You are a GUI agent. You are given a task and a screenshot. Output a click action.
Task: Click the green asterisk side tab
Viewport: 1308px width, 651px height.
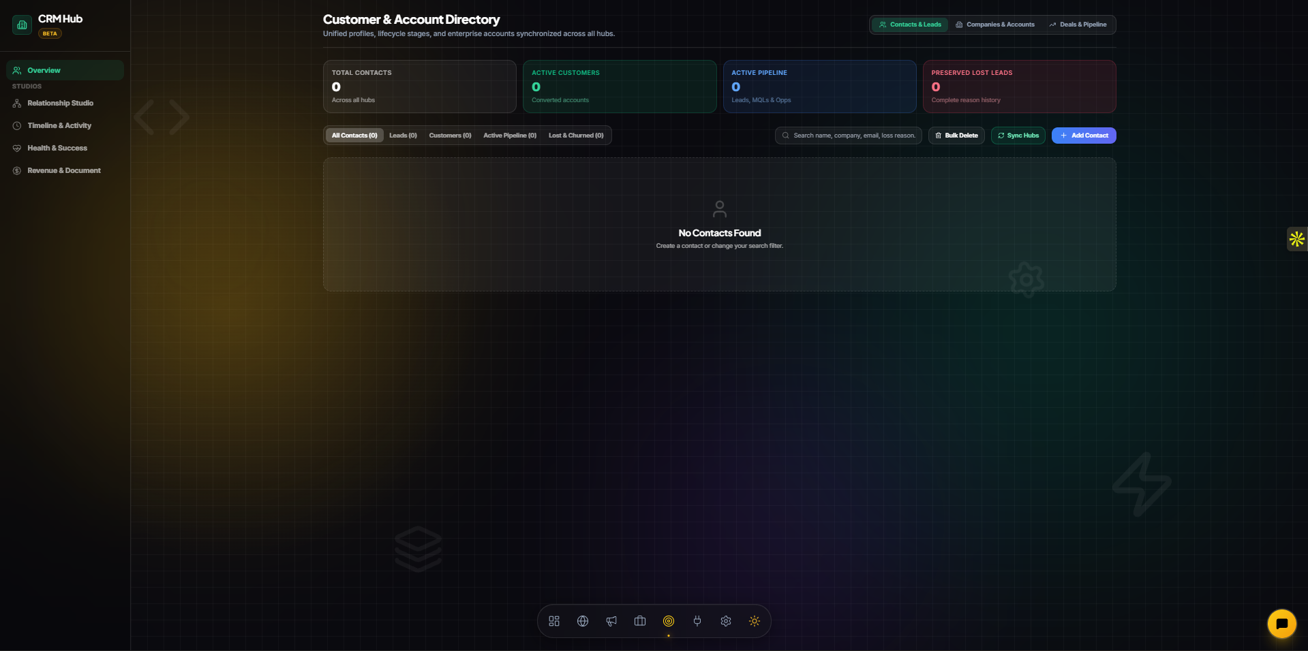coord(1297,239)
